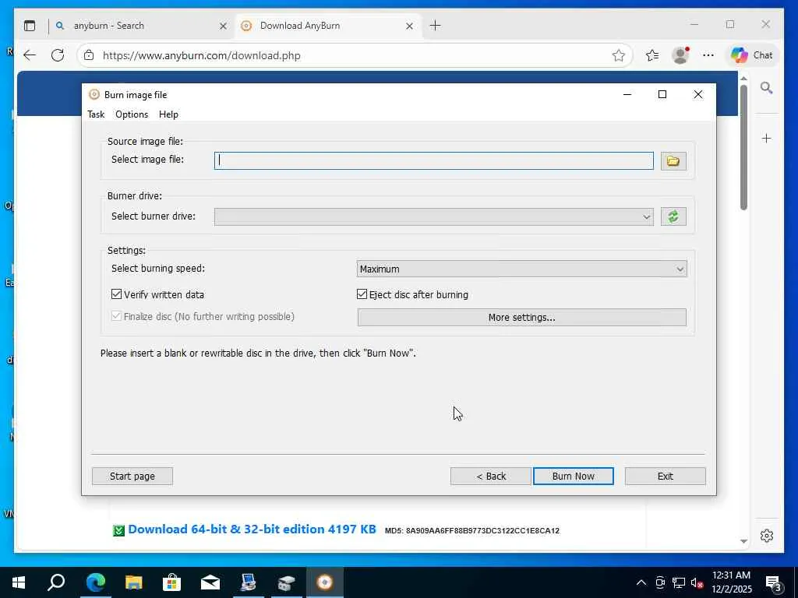
Task: Toggle Eject disc after burning checkbox
Action: pos(362,294)
